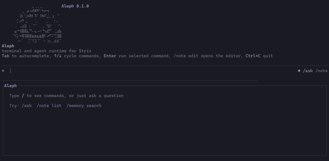Click the "Enter" key hint in help line
Viewport: 329px width, 161px height.
(110, 56)
